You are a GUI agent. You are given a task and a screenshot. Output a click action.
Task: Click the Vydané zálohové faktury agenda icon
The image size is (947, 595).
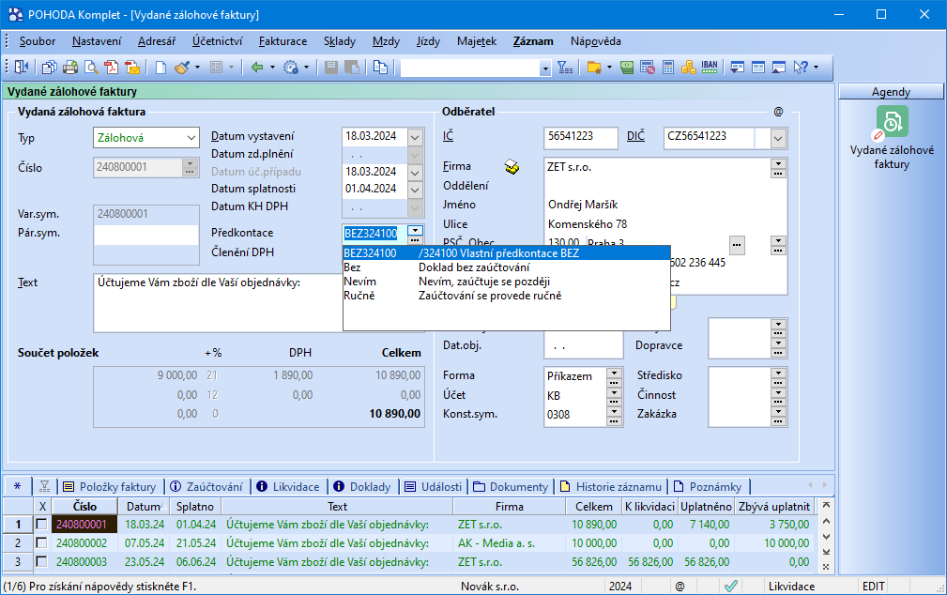tap(892, 123)
